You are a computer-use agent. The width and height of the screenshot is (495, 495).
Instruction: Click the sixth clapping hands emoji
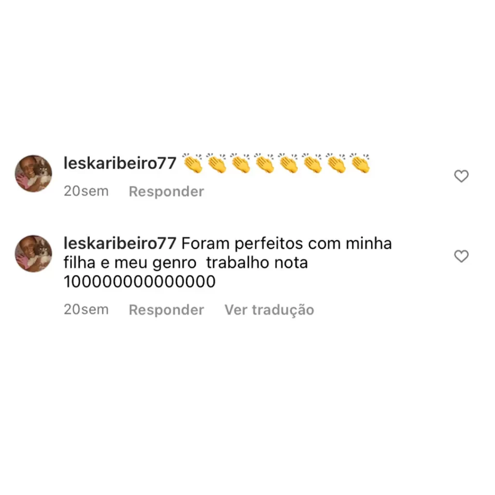tap(312, 163)
